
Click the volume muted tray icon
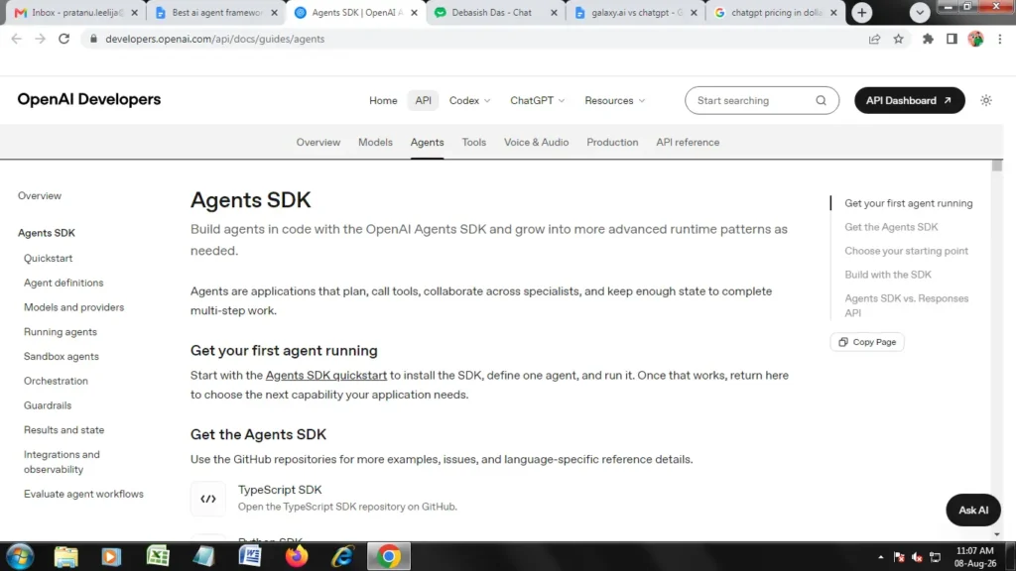pyautogui.click(x=917, y=557)
